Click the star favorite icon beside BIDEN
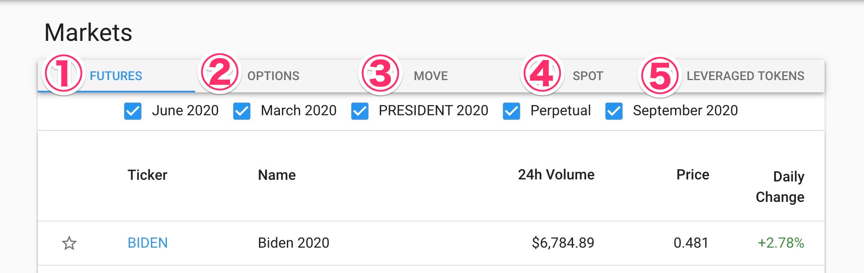The image size is (864, 273). click(69, 243)
